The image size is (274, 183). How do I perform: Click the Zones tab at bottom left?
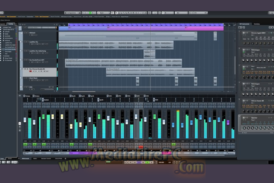(10, 159)
